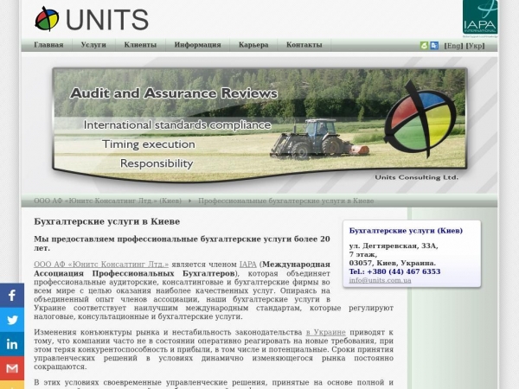The height and width of the screenshot is (389, 519).
Task: Click the UNITS colorful globe logo
Action: pos(47,19)
